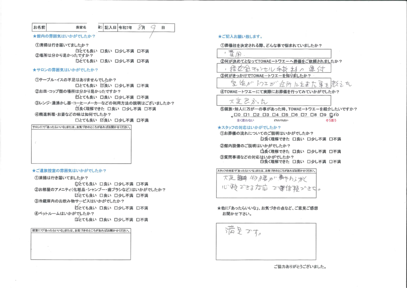Tick 良く理解できた for お葬儀の流れ explanation
Image resolution: width=407 pixels, height=288 pixels.
pyautogui.click(x=262, y=139)
